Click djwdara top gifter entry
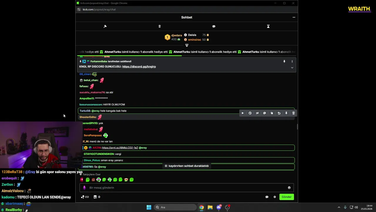This screenshot has height=212, width=376. [x=173, y=37]
